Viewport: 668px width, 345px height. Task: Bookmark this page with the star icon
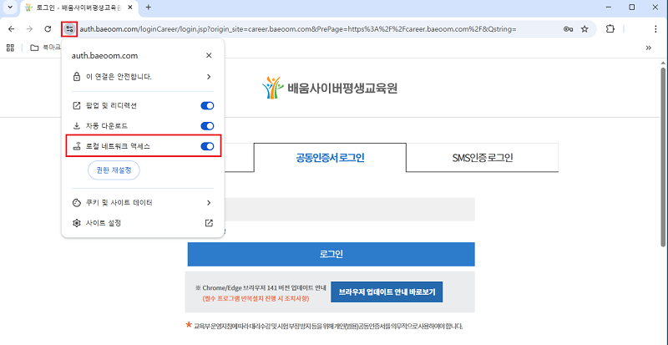coord(584,28)
